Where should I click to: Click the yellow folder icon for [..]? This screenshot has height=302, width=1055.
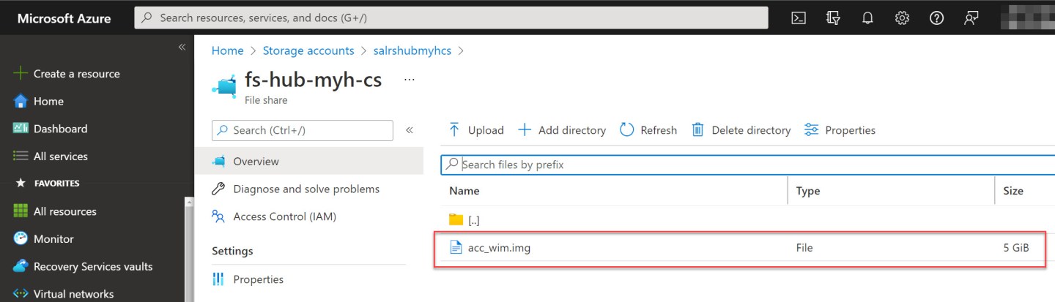(456, 219)
